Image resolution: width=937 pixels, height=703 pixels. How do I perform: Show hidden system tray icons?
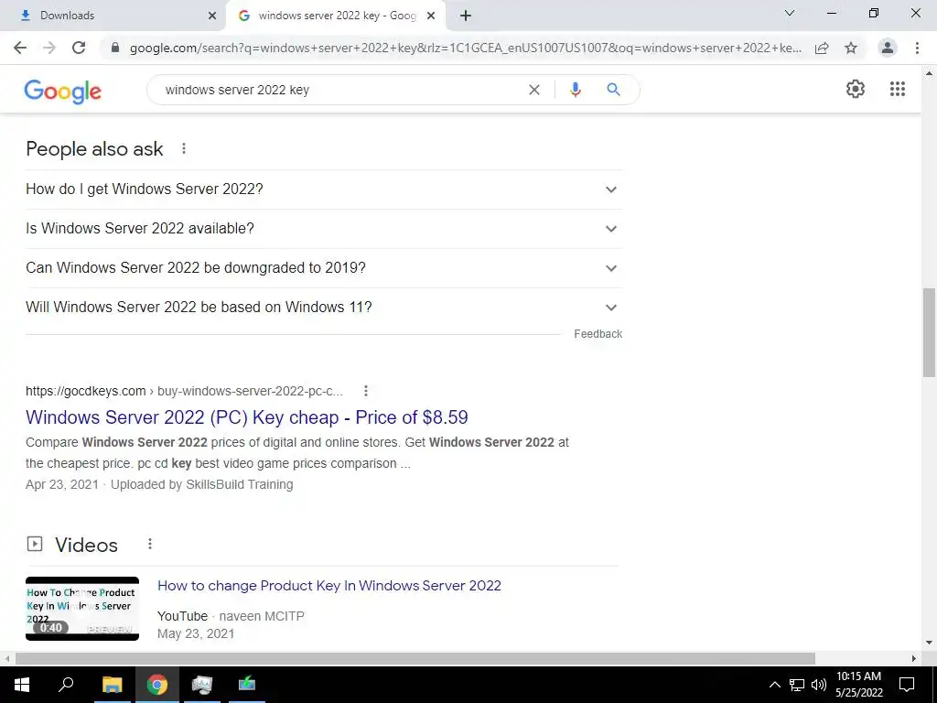tap(774, 685)
